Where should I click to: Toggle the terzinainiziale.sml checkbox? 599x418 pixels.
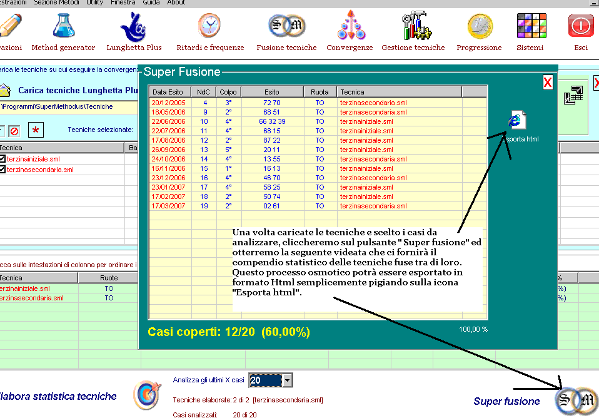coord(3,159)
